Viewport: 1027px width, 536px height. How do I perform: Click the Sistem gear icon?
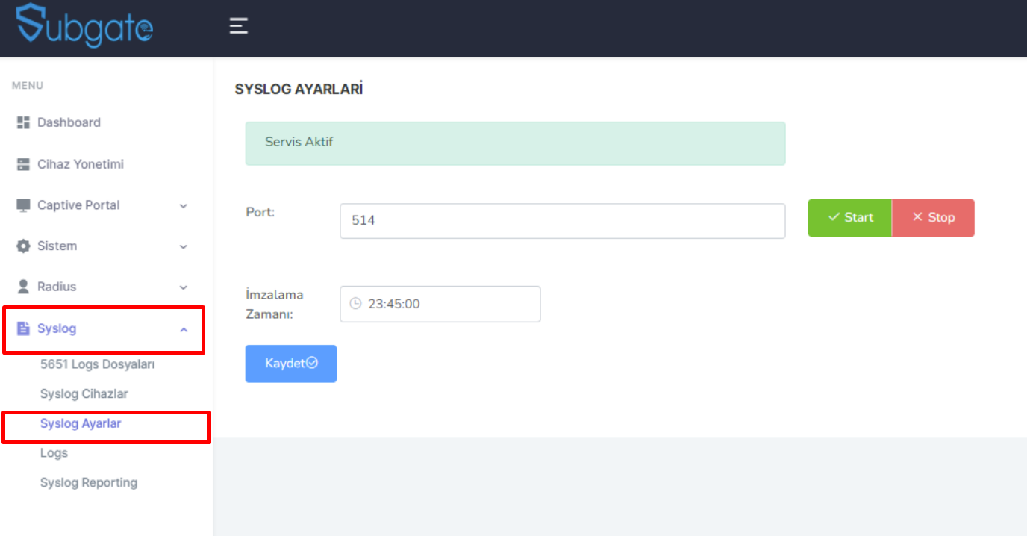pyautogui.click(x=23, y=246)
